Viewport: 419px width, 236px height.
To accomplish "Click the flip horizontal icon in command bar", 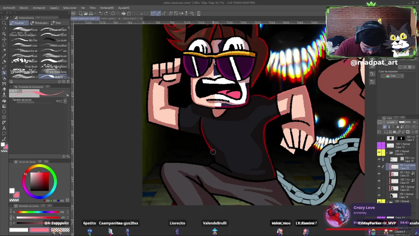I will coord(181,13).
